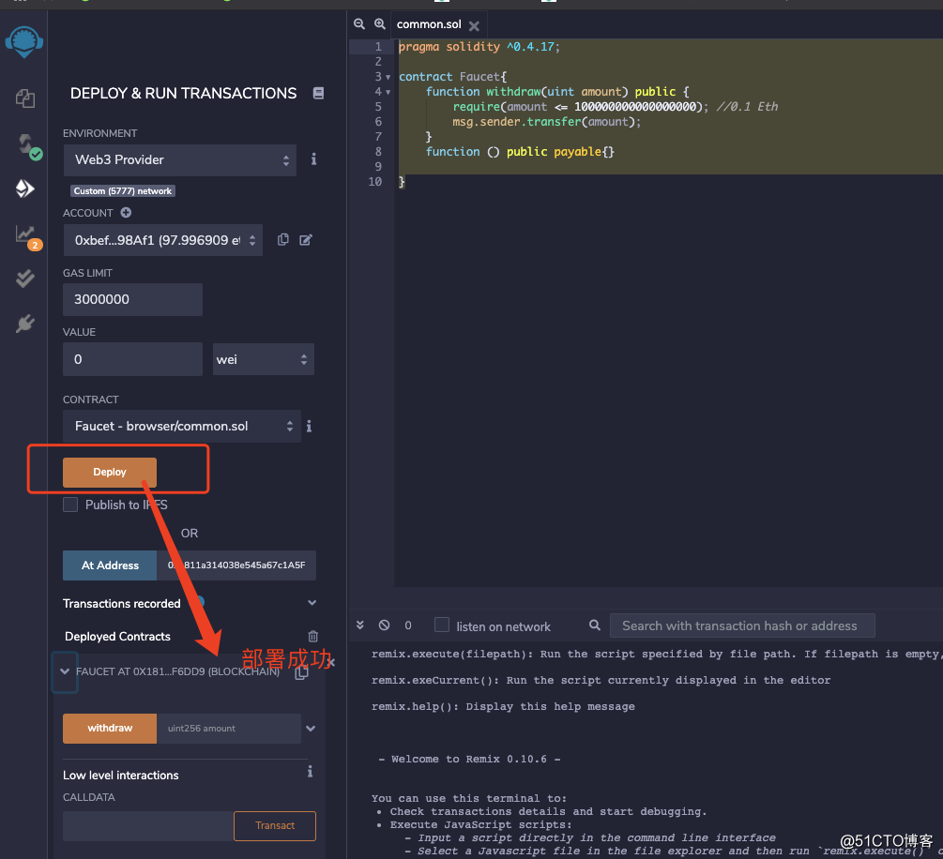Click the Custom (5777) network label
Viewport: 943px width, 859px height.
tap(123, 191)
